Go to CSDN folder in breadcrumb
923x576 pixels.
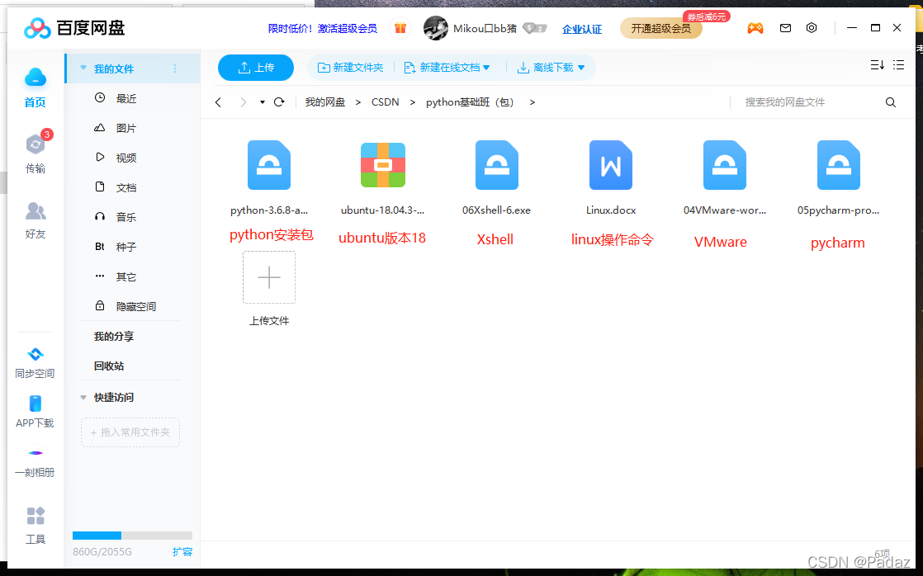[385, 102]
